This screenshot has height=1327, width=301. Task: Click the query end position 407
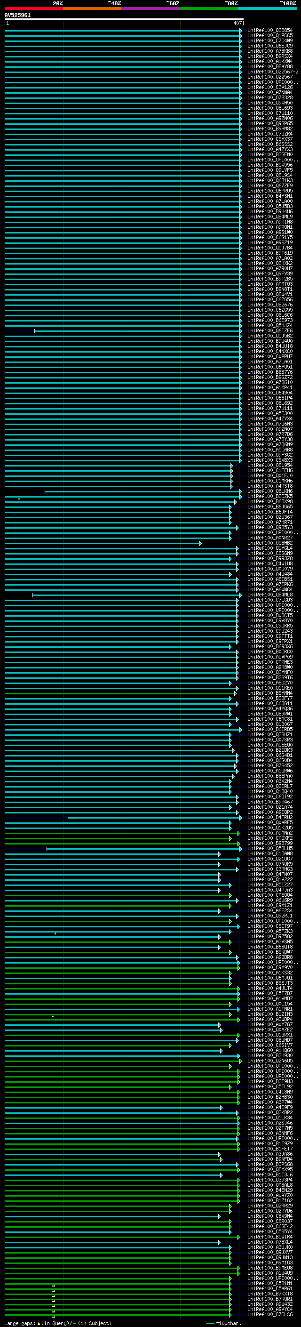tap(237, 23)
